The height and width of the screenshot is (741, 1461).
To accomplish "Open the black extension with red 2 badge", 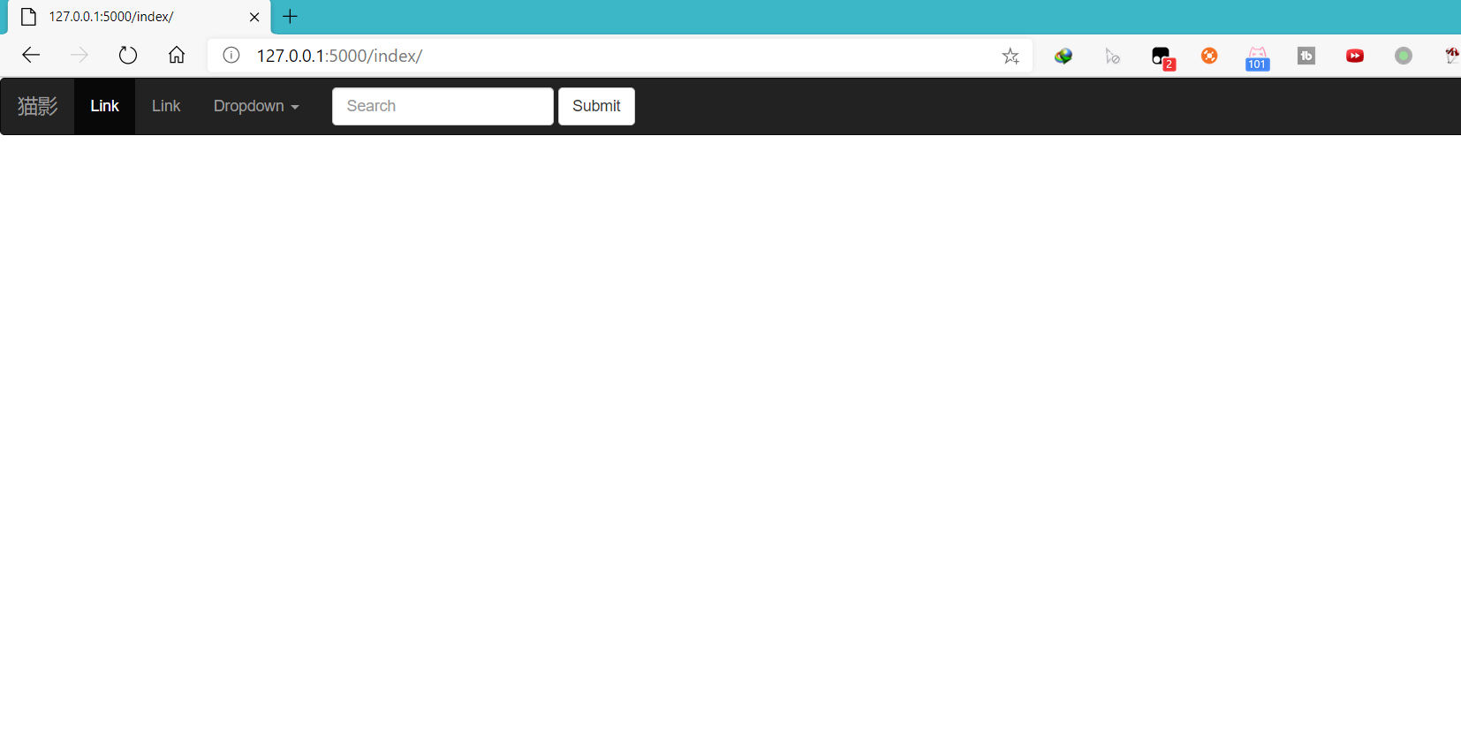I will pos(1163,58).
